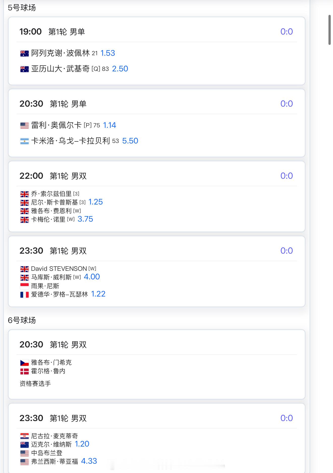Click Australian flag beside 阿列克谢·波佩林
The image size is (333, 473).
24,53
